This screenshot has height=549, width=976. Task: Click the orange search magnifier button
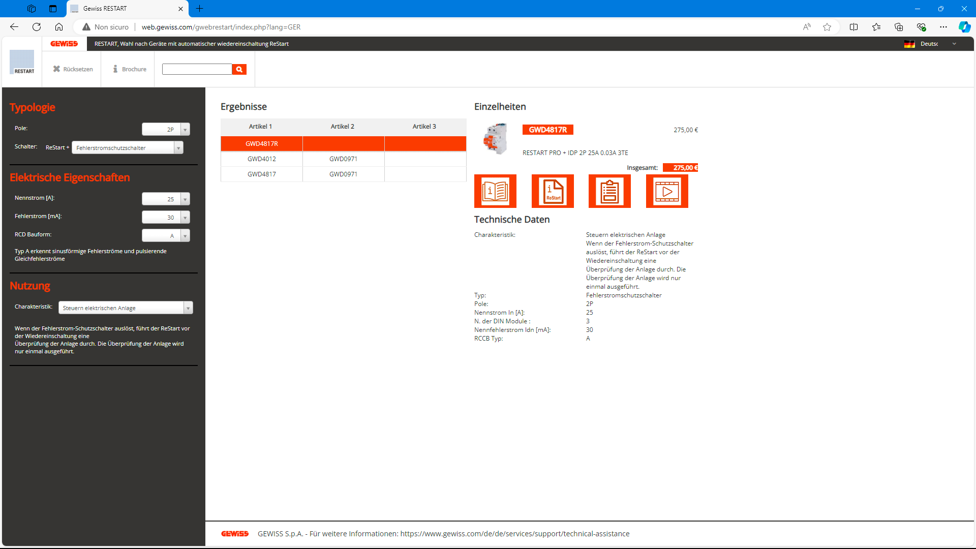click(x=239, y=69)
